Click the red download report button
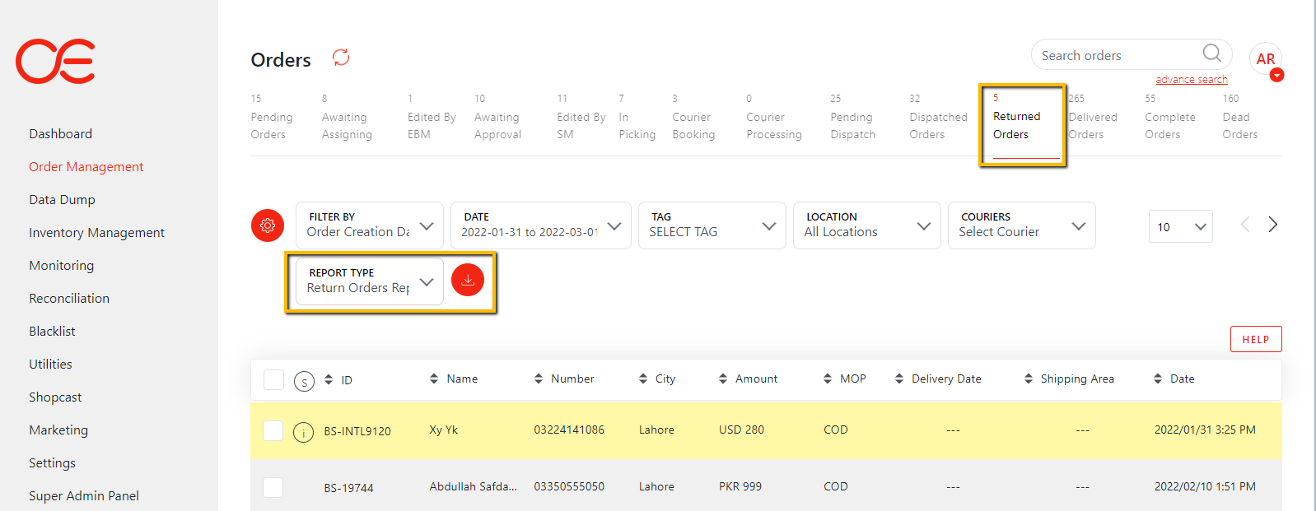The image size is (1316, 511). point(468,281)
